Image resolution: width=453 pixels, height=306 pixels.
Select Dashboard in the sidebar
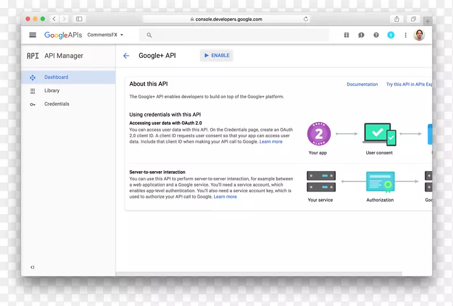click(x=68, y=77)
